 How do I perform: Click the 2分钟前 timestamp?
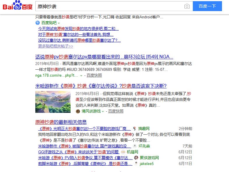click(186, 129)
